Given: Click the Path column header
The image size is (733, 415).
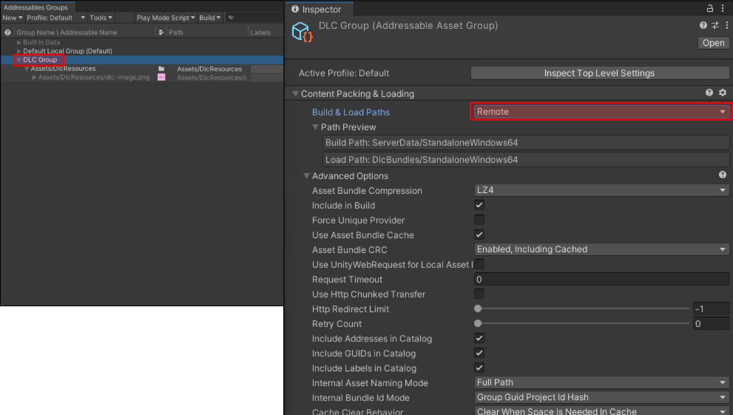Looking at the screenshot, I should (x=176, y=32).
